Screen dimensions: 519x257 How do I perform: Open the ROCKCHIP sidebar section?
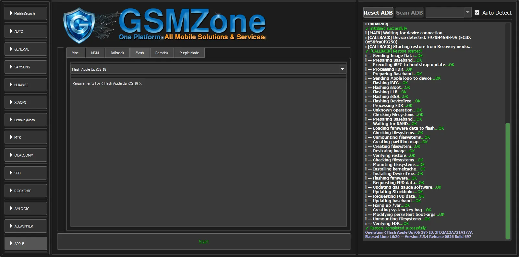click(x=26, y=191)
